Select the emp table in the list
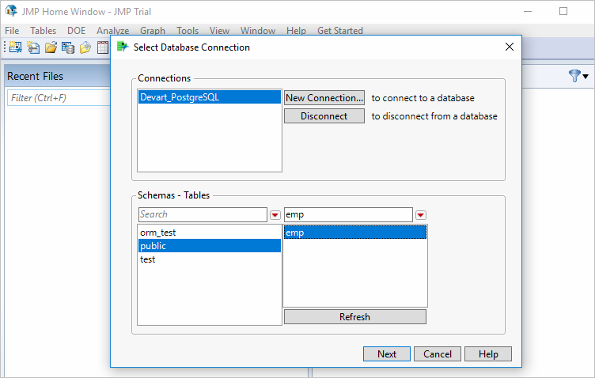This screenshot has height=378, width=595. click(x=355, y=232)
